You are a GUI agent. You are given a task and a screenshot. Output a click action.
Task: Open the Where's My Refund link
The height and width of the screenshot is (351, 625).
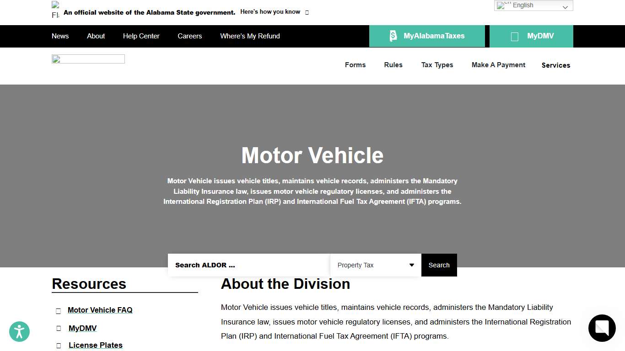250,36
